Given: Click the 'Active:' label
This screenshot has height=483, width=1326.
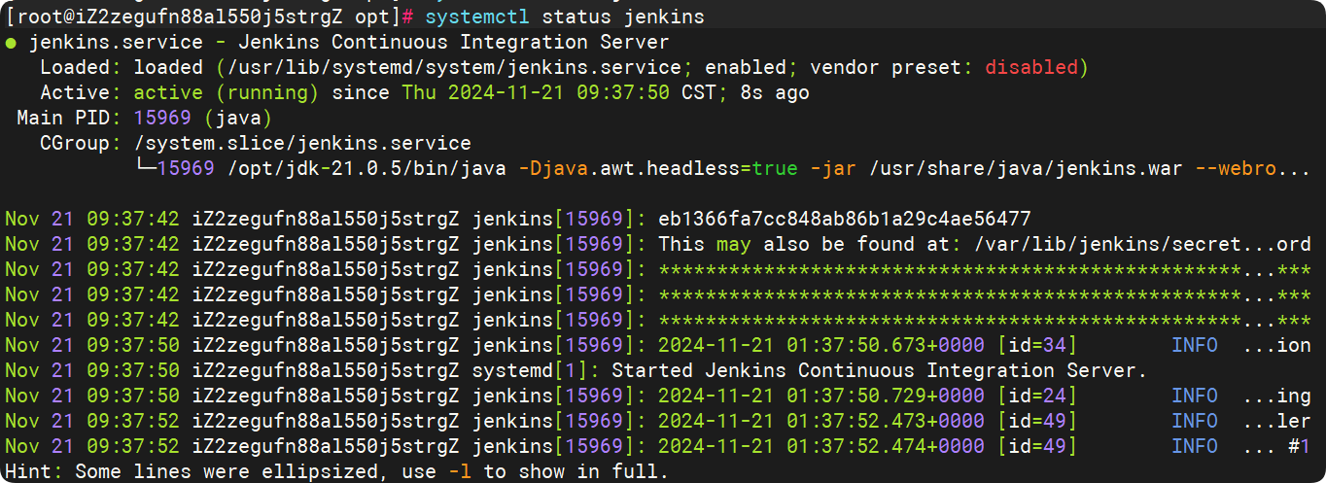Looking at the screenshot, I should 82,93.
